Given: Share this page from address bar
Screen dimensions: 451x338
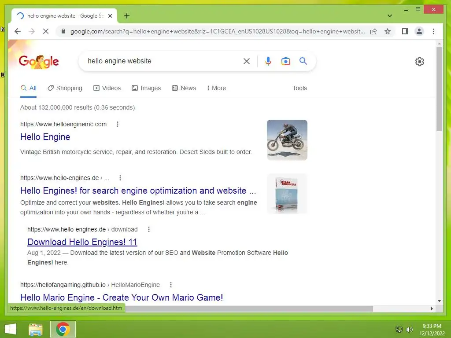Looking at the screenshot, I should [373, 31].
